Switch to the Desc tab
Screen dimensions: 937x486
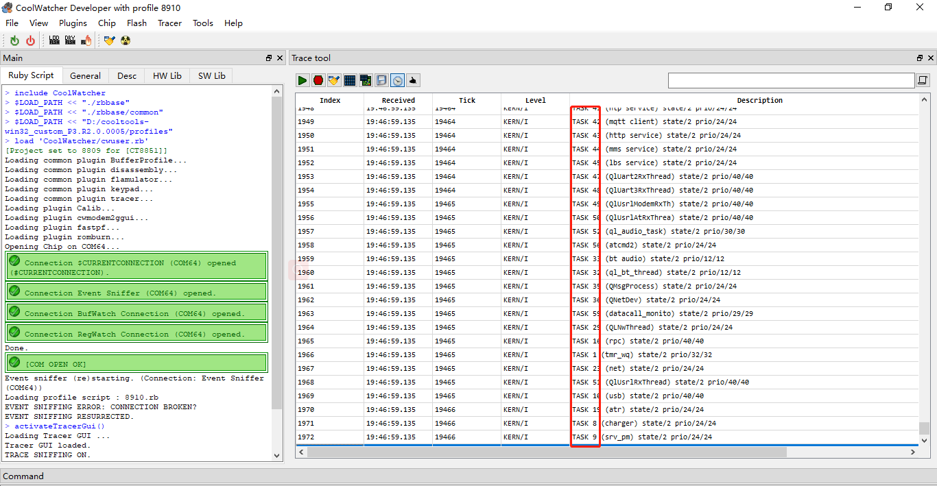127,76
